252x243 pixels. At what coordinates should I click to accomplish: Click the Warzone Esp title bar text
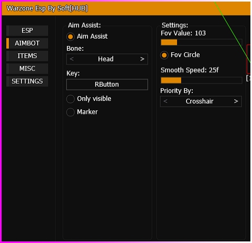click(47, 8)
